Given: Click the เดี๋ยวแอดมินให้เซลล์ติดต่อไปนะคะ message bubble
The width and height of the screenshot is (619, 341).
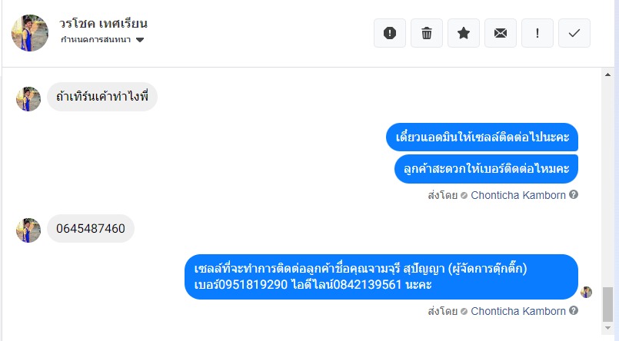Looking at the screenshot, I should tap(481, 138).
